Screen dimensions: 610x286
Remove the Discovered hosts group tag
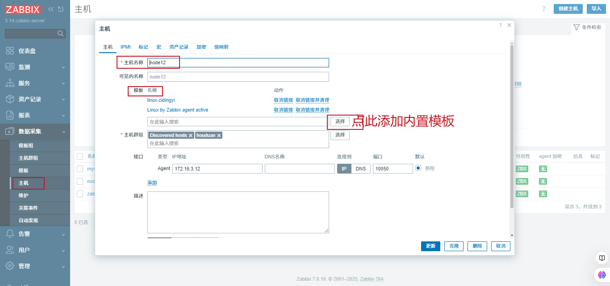(x=191, y=135)
